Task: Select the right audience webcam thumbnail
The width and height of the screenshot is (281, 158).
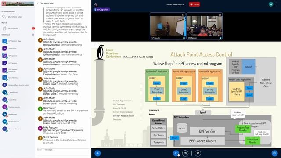Action: pyautogui.click(x=205, y=26)
